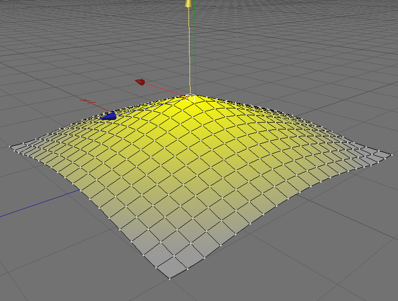Viewport: 398px width, 301px height.
Task: Select the nearest bottom corner vertex of mesh
Action: point(170,279)
